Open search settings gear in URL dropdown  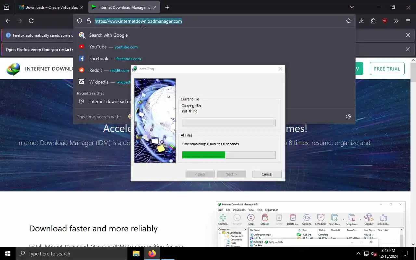click(349, 116)
